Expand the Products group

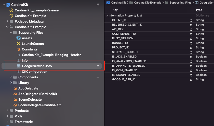[7, 110]
